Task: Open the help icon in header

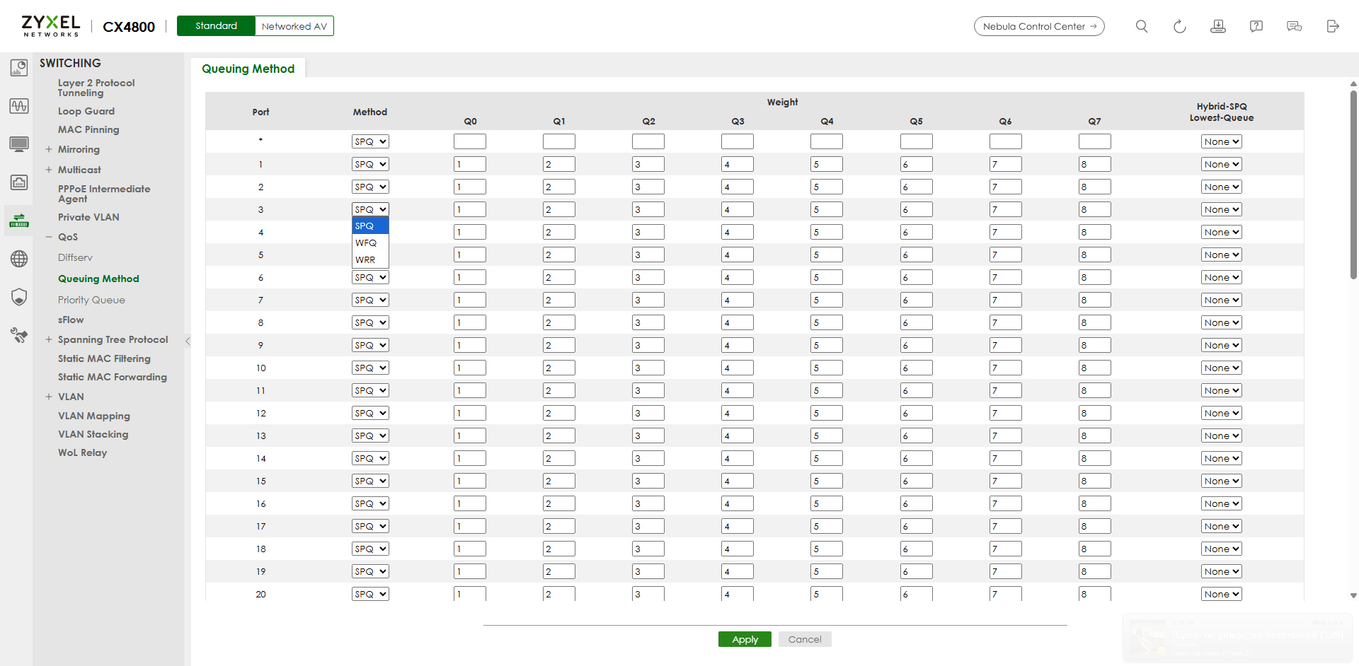Action: click(x=1256, y=26)
